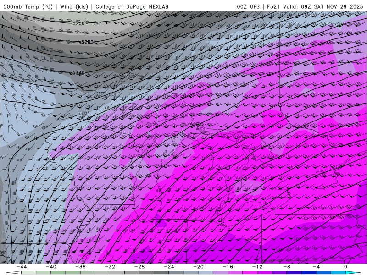Screen dimensions: 367x275
Task: Select the "Wind (kts)" header label
Action: (x=74, y=6)
